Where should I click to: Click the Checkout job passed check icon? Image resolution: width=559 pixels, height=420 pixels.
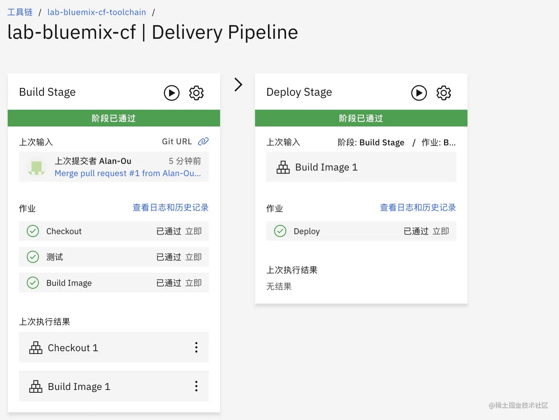click(33, 231)
